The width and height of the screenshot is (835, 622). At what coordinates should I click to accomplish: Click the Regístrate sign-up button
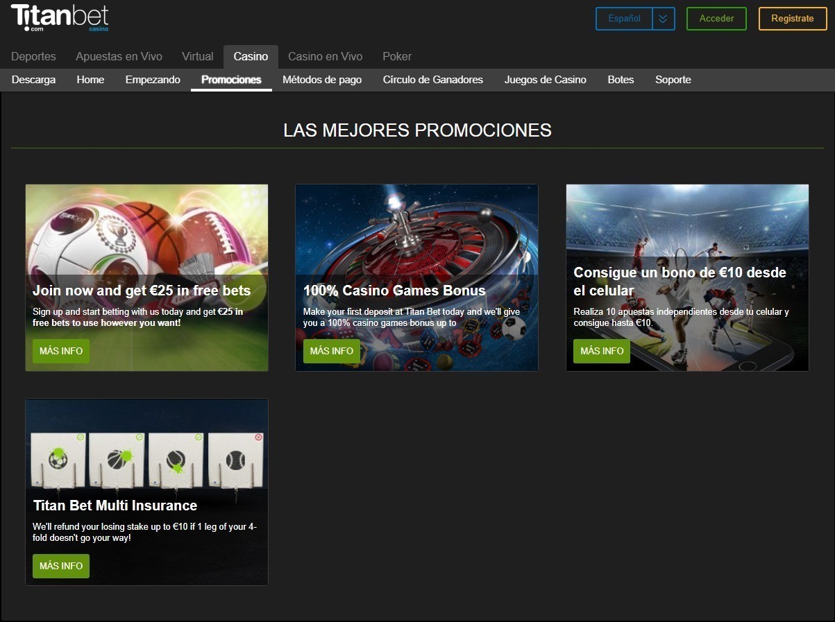pos(793,19)
